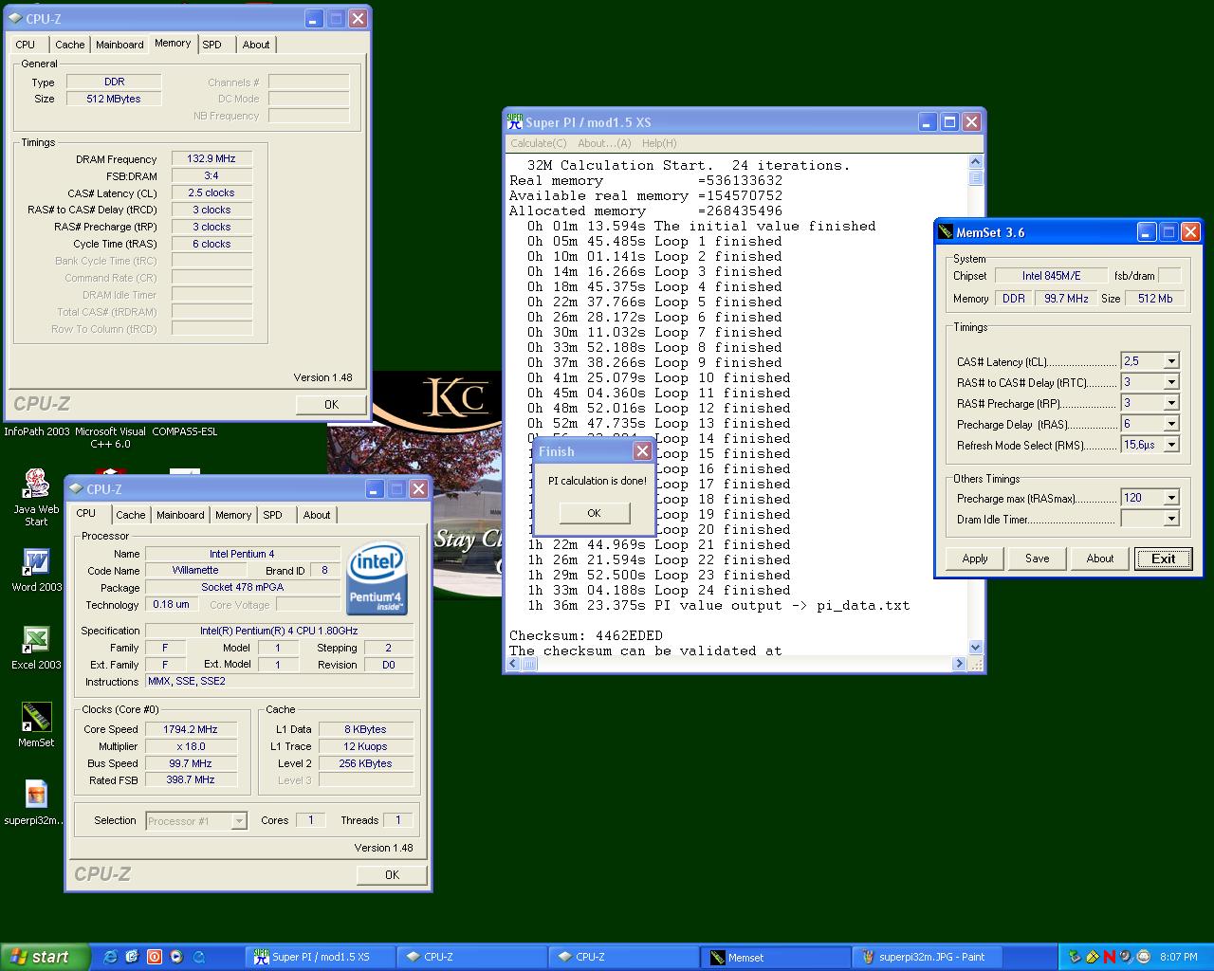Image resolution: width=1214 pixels, height=971 pixels.
Task: Click the 132.9 MHz DRAM Frequency value
Action: [212, 158]
